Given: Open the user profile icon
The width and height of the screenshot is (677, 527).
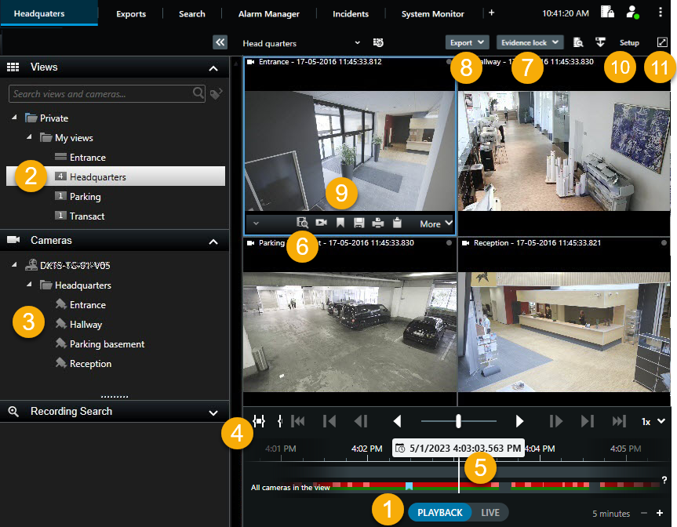Looking at the screenshot, I should point(631,13).
